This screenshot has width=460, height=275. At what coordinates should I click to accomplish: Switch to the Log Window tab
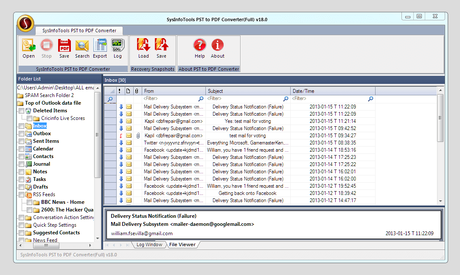click(149, 244)
